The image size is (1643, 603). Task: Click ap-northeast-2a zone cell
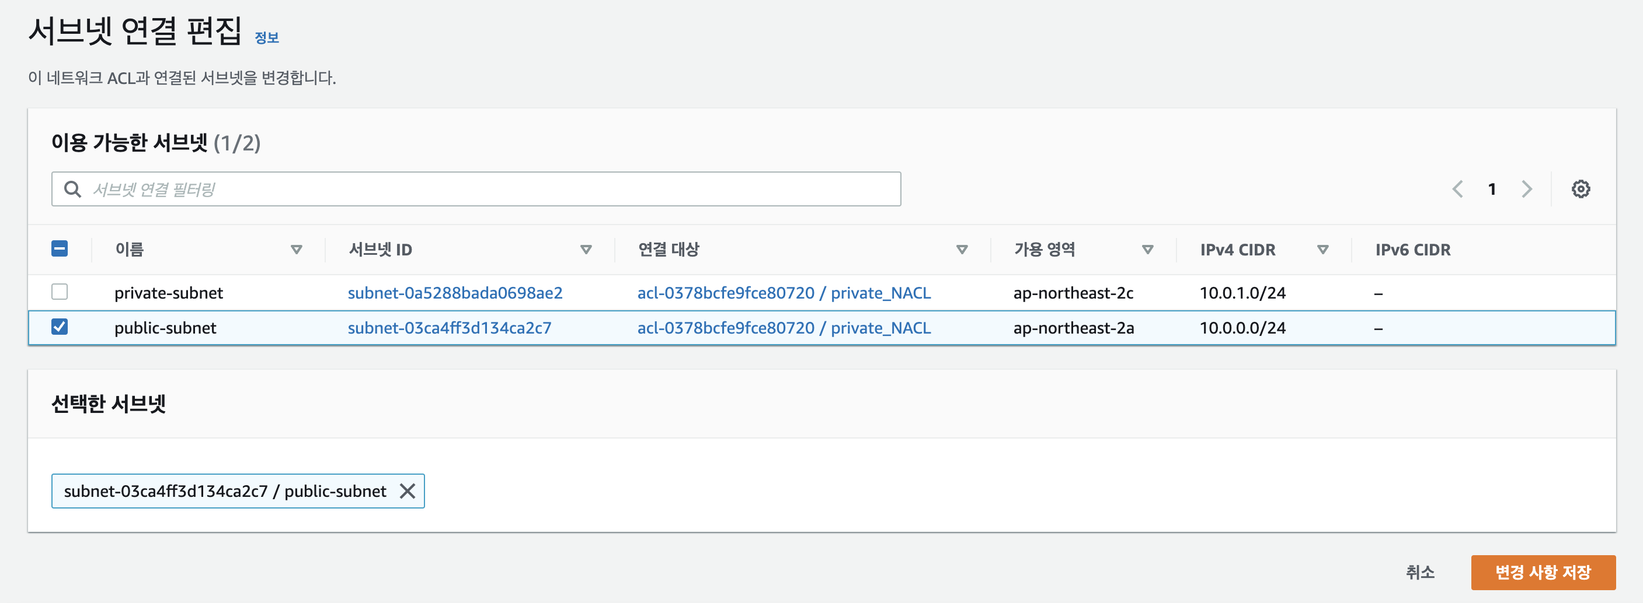1073,328
